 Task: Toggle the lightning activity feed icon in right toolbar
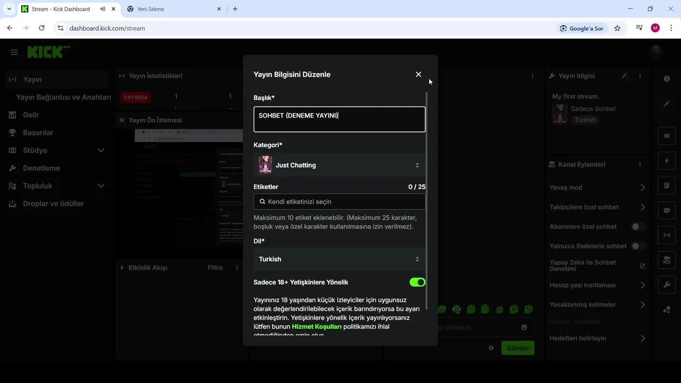(x=667, y=161)
